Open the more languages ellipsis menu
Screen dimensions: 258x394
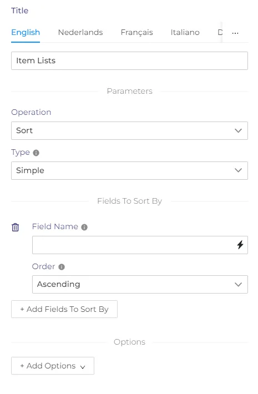coord(235,33)
